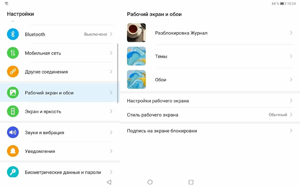Open the Уведомления menu entry
This screenshot has width=300, height=187.
click(60, 151)
